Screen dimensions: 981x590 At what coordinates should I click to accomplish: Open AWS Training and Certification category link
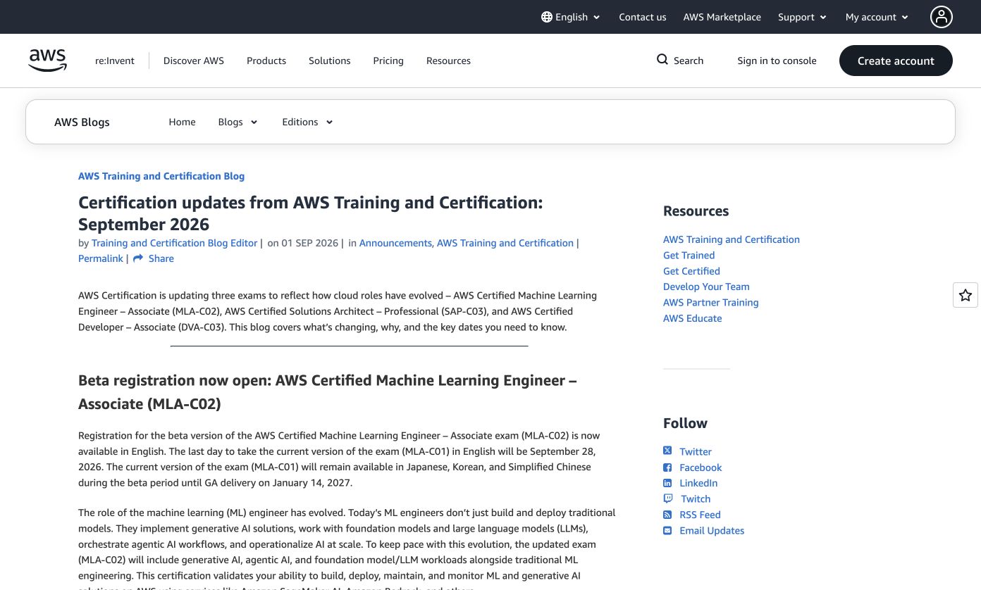click(x=505, y=243)
